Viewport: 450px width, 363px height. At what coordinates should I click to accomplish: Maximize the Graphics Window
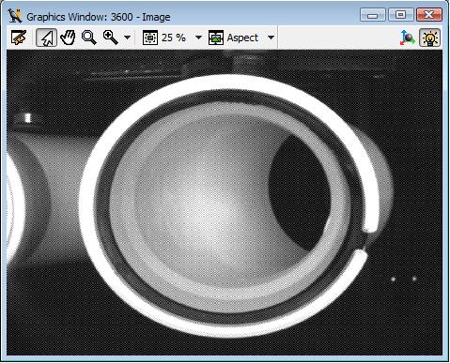click(400, 15)
